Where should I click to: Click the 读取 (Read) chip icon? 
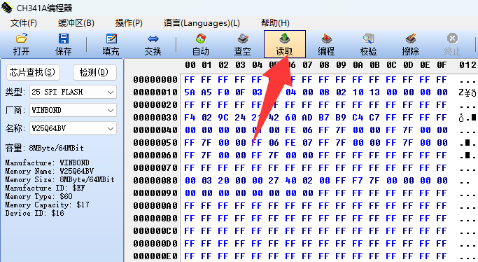point(284,39)
